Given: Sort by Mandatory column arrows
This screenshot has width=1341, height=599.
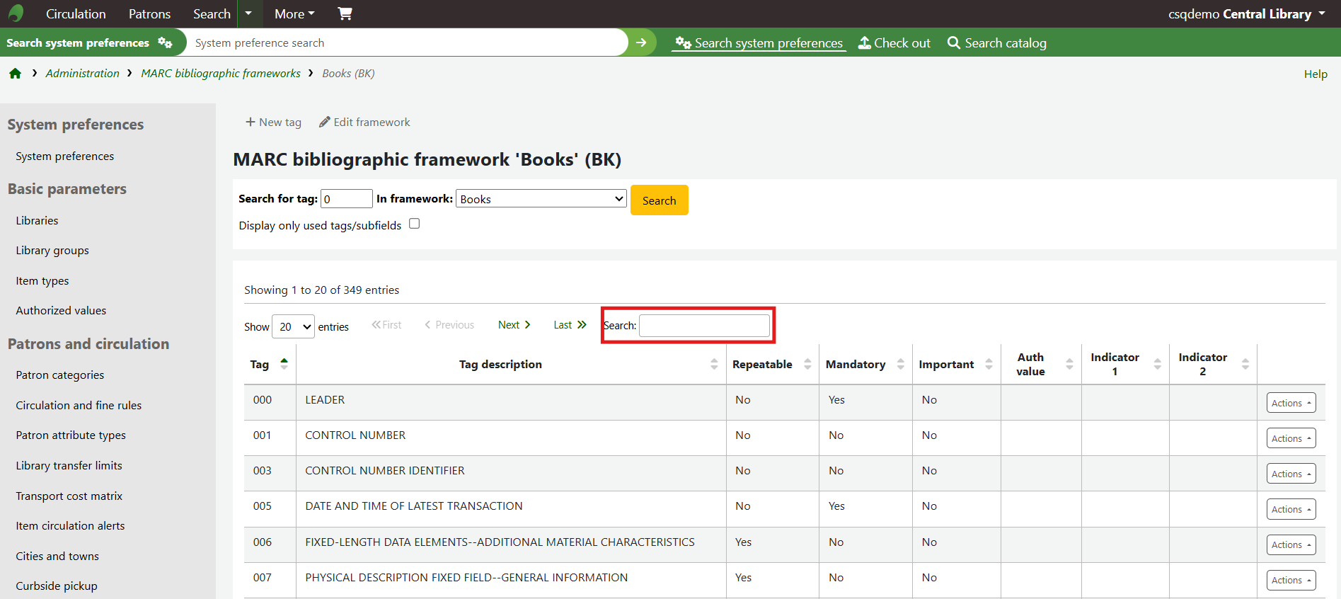Looking at the screenshot, I should click(x=900, y=364).
